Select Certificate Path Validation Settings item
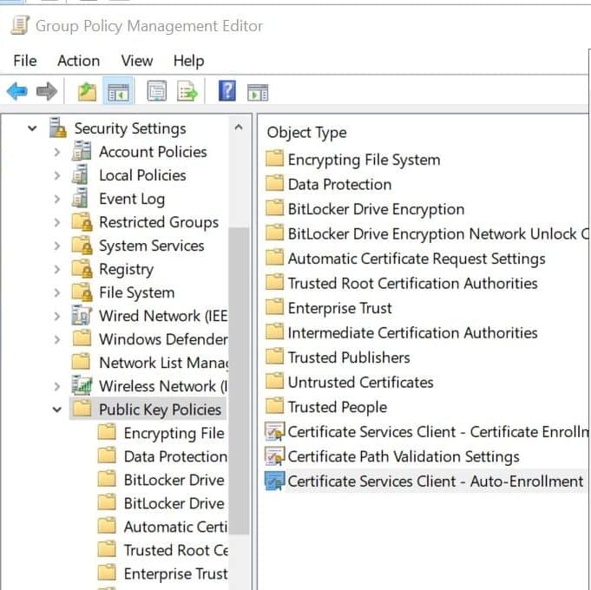 point(403,456)
